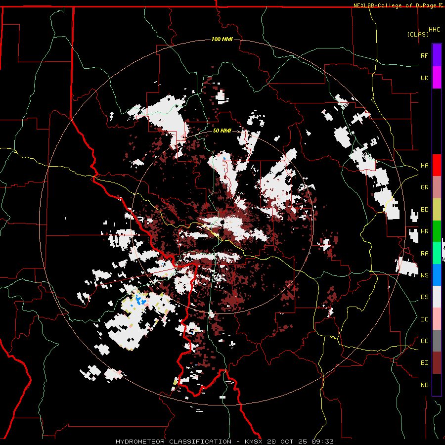Click the HYDROMETEOR CLASSIFICATION title text

click(174, 442)
